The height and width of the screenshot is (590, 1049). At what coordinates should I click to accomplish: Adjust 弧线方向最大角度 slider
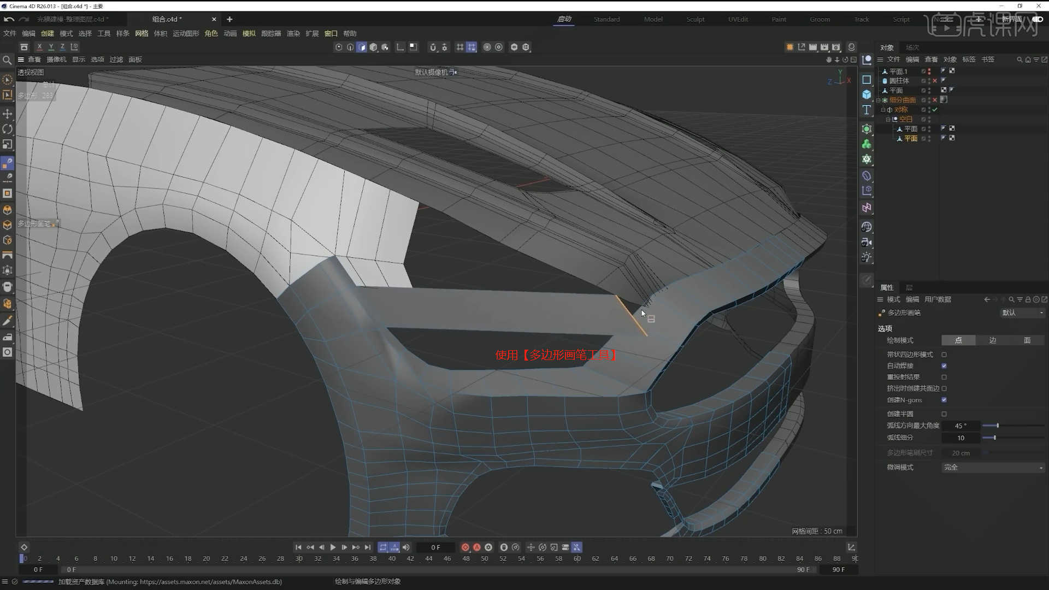pos(1013,426)
